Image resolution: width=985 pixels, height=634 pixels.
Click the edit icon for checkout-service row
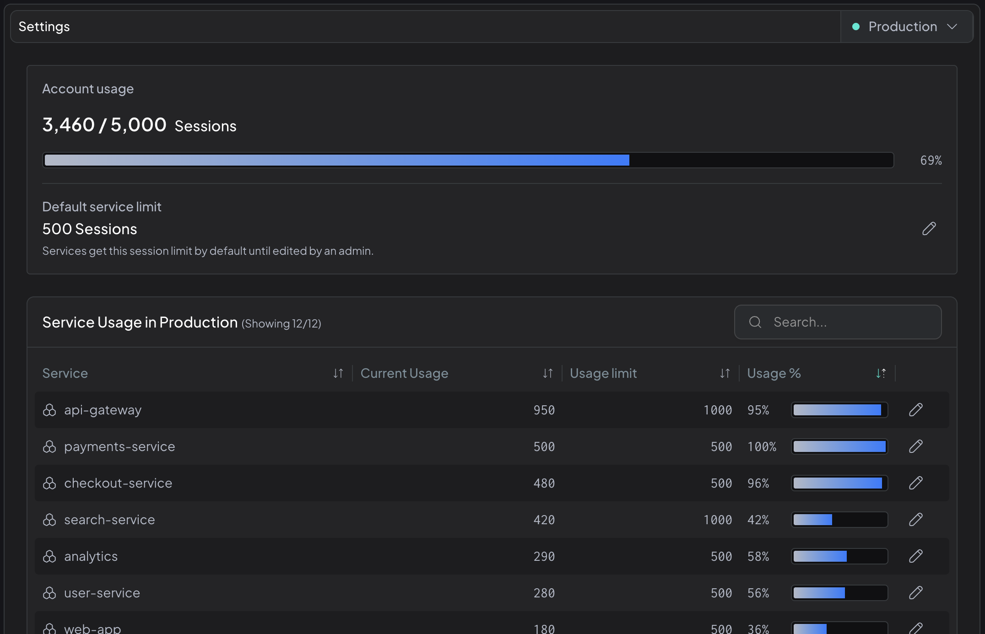[x=916, y=483]
